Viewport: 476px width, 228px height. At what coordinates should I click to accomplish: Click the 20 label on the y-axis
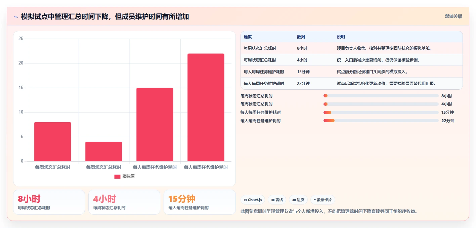(21, 63)
